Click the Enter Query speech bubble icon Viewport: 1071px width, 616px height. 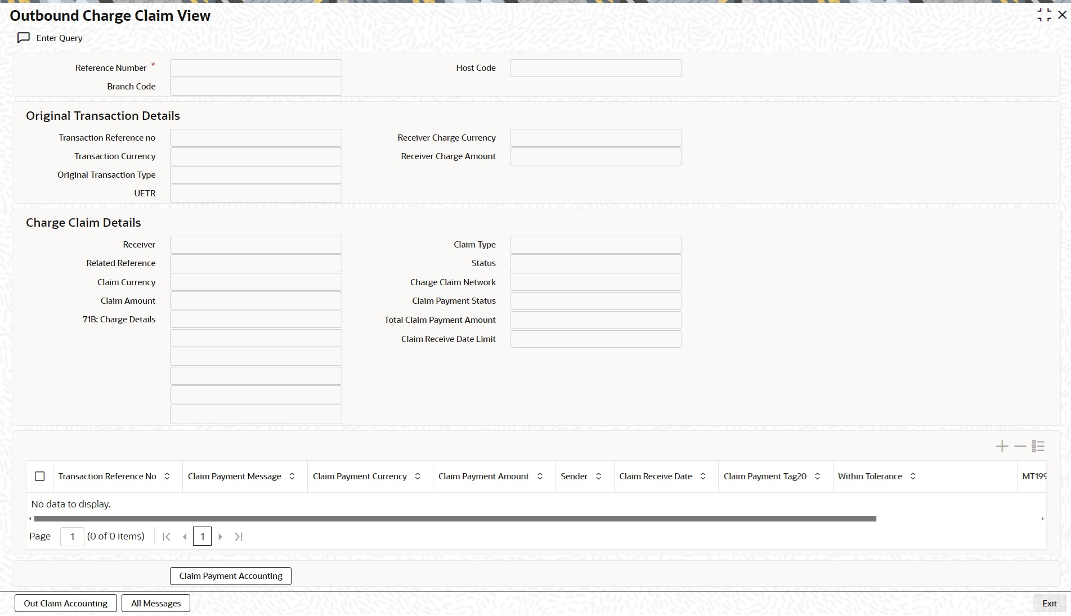coord(24,38)
